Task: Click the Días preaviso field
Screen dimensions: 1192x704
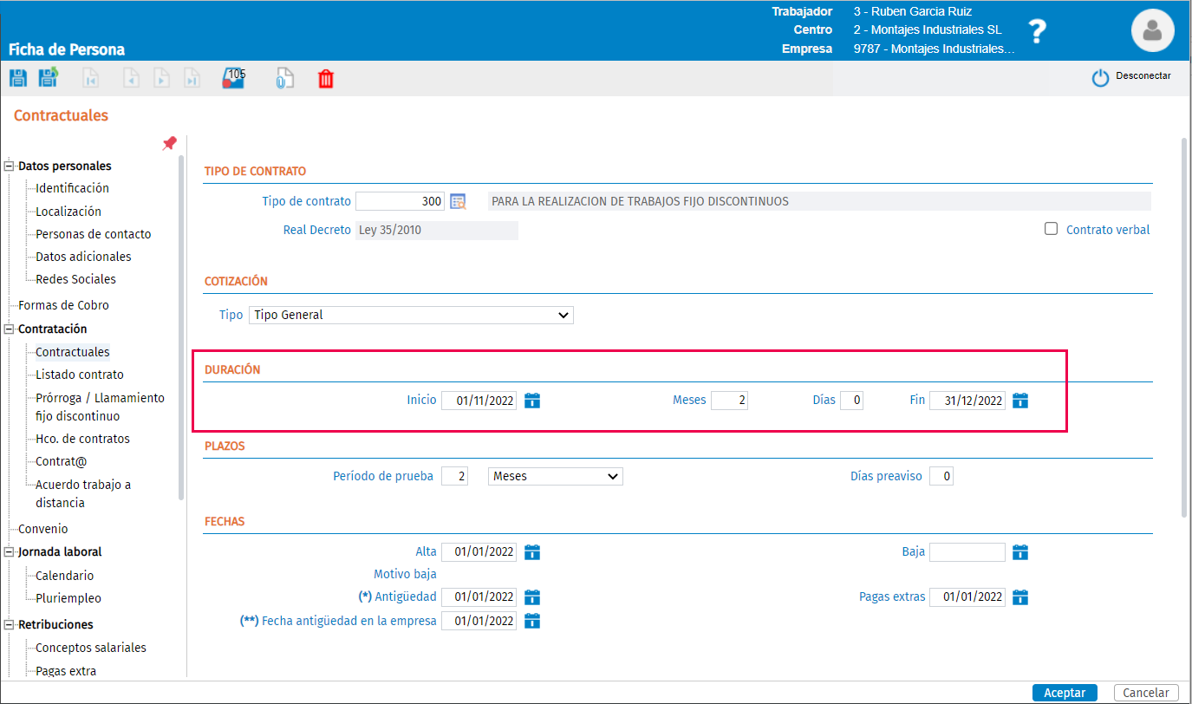Action: pos(941,476)
